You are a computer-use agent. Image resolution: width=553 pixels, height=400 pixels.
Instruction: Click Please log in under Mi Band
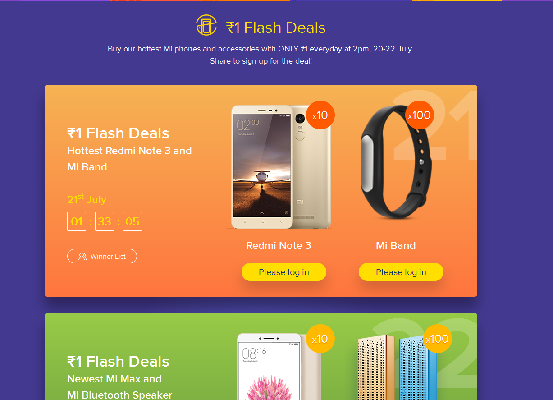click(401, 272)
